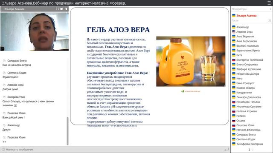
Task: Click flag icon next to Александр guest
Action: (x=234, y=27)
